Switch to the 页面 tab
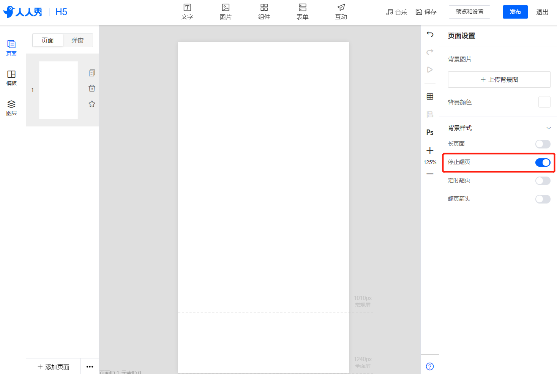The image size is (557, 374). tap(48, 40)
